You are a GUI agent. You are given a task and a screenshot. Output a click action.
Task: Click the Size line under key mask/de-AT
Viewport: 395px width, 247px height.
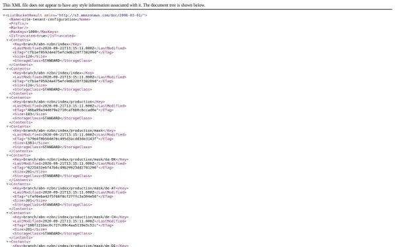[x=30, y=201]
